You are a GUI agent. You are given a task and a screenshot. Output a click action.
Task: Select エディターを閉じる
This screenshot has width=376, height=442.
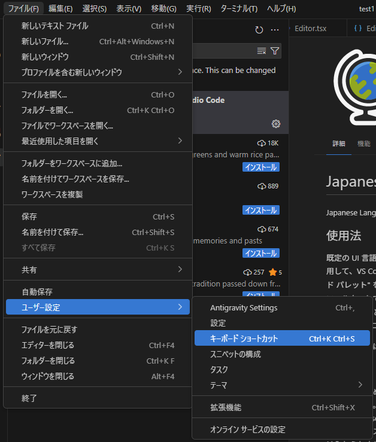point(98,345)
